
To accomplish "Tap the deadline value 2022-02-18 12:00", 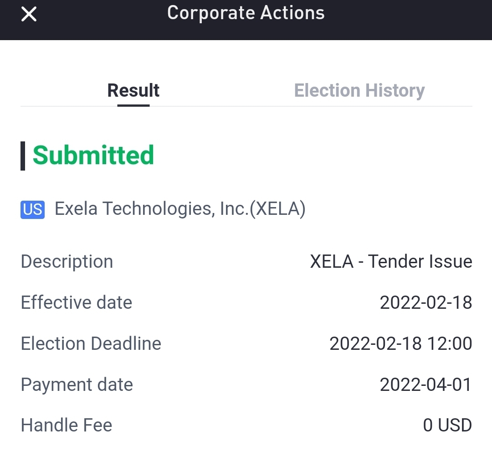I will (x=401, y=343).
